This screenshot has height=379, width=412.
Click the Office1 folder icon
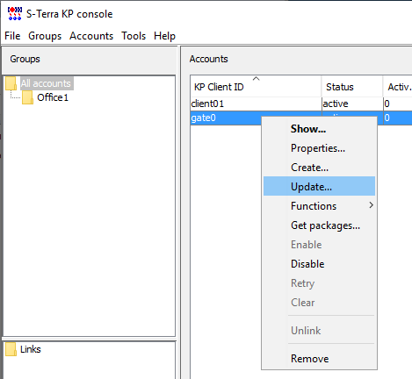pos(27,97)
